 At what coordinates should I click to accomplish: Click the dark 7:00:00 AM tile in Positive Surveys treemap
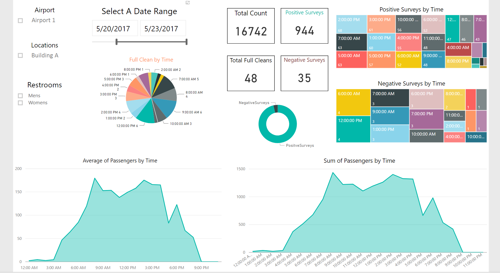[x=352, y=42]
